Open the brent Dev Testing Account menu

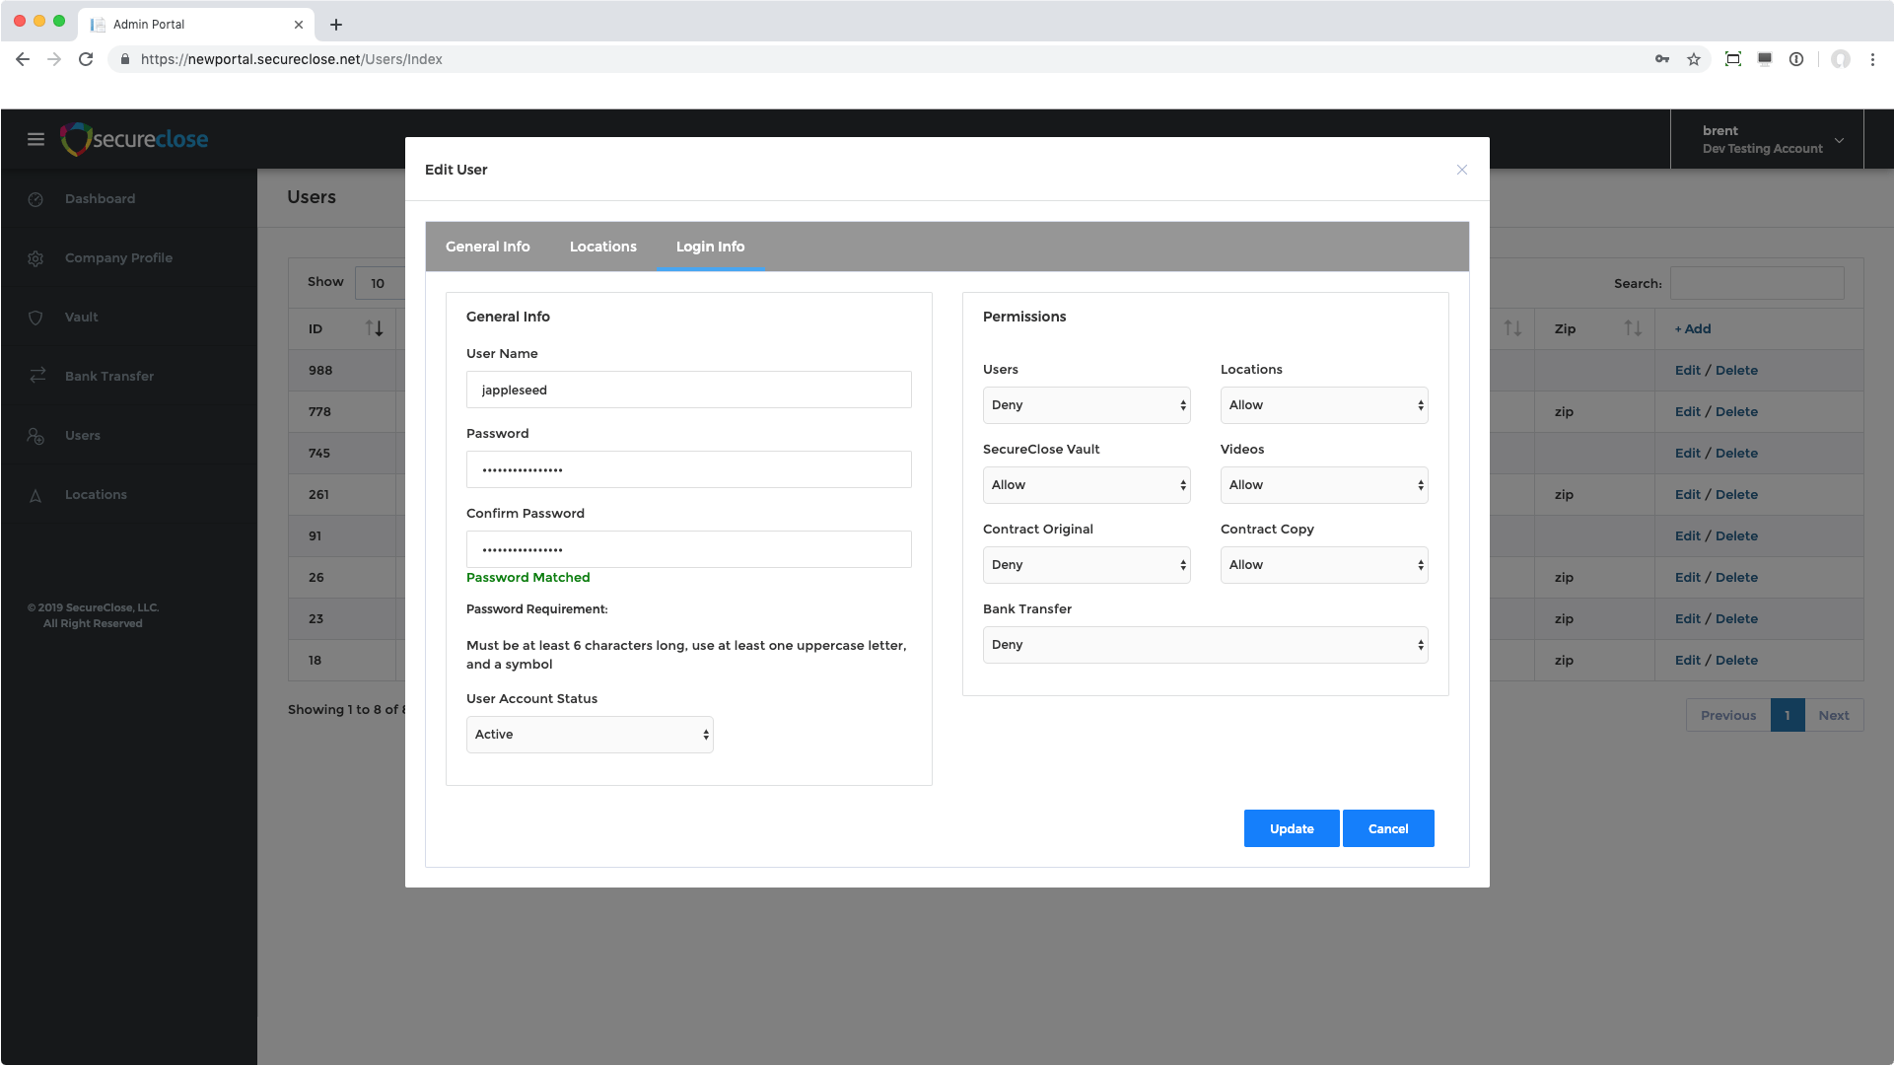(1767, 139)
